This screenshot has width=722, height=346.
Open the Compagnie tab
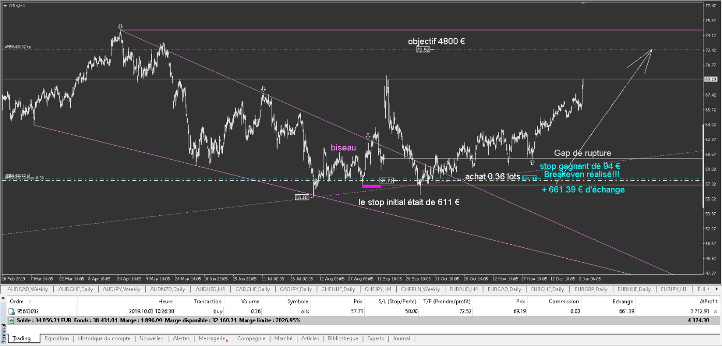(x=251, y=338)
